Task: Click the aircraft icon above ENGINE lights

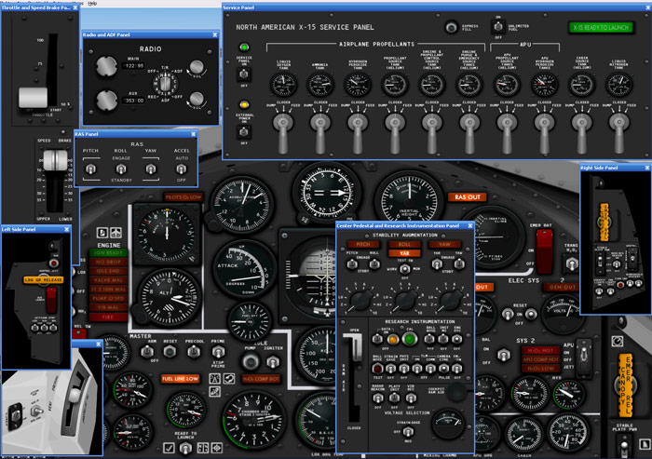Action: coord(116,233)
